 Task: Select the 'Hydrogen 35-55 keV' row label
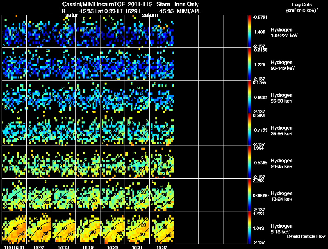pos(282,131)
